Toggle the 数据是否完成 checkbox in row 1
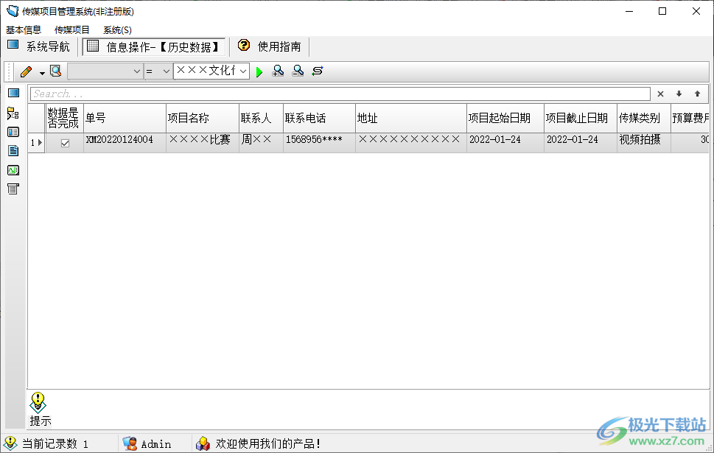The width and height of the screenshot is (714, 453). (x=65, y=143)
